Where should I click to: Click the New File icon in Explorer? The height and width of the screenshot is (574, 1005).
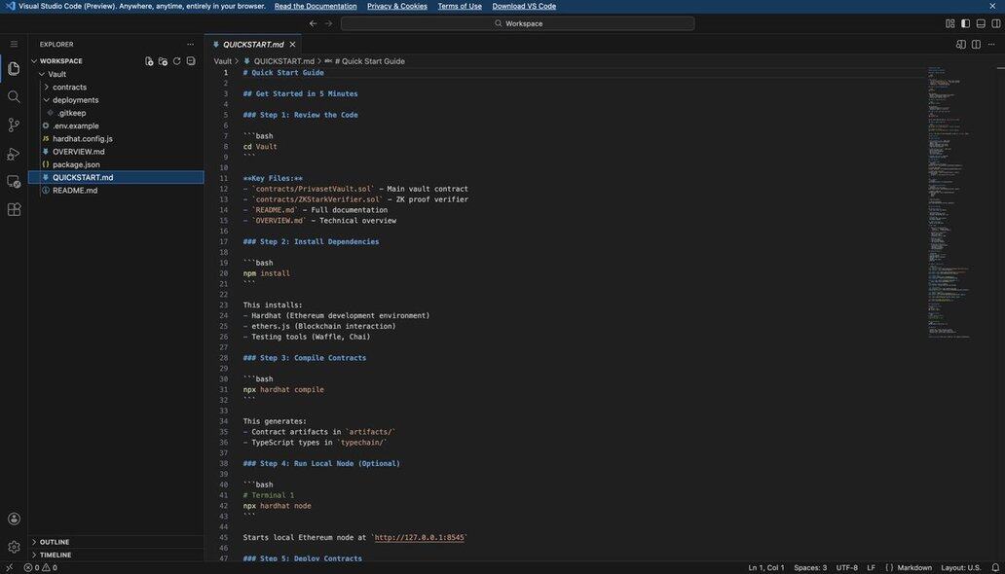(149, 61)
